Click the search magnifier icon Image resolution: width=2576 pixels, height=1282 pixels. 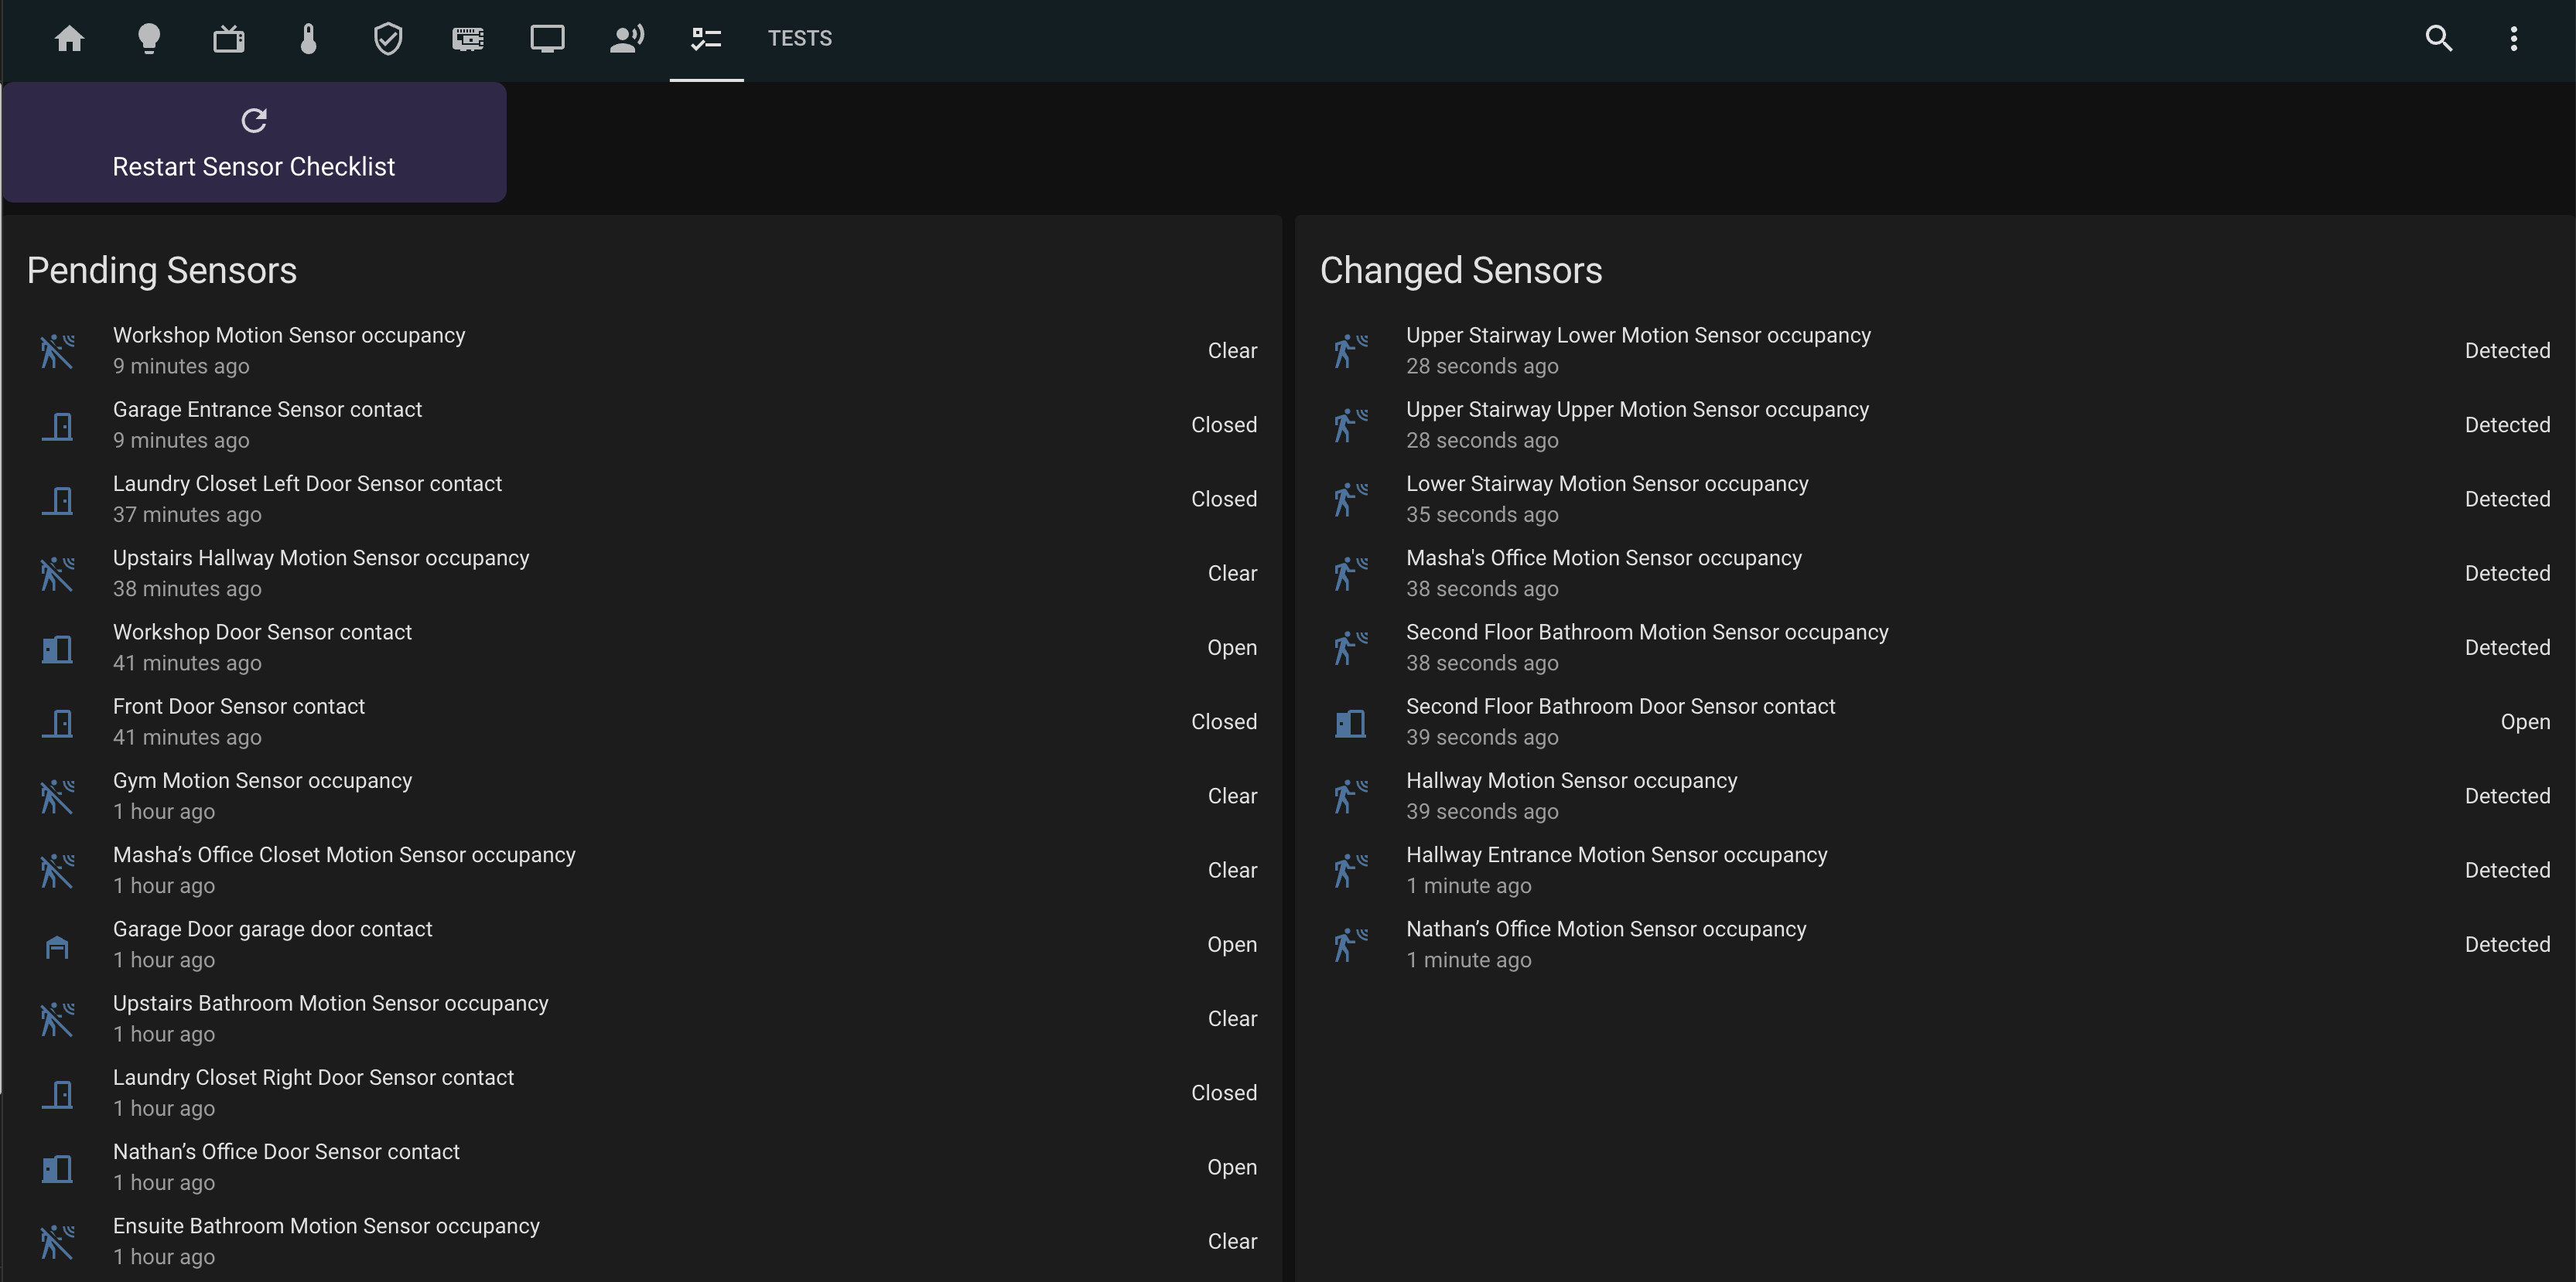click(x=2438, y=39)
